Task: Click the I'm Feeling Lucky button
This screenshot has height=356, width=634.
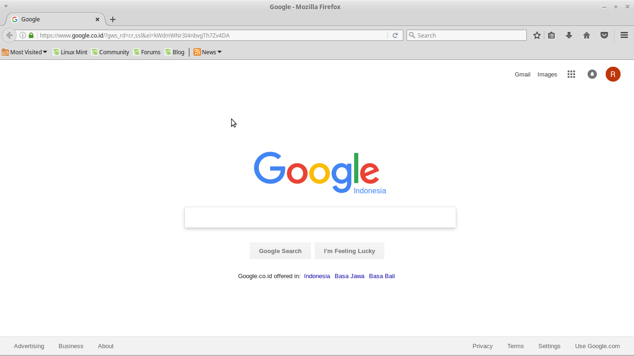Action: (349, 251)
